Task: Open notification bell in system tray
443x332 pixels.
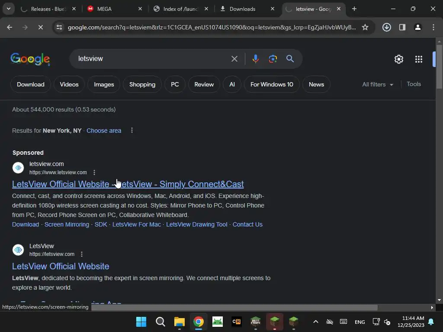Action: click(x=431, y=322)
